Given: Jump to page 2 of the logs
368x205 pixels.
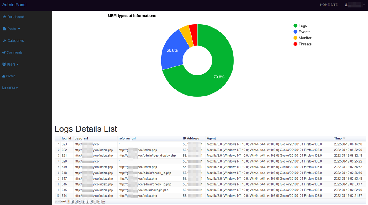Looking at the screenshot, I should click(x=72, y=202).
